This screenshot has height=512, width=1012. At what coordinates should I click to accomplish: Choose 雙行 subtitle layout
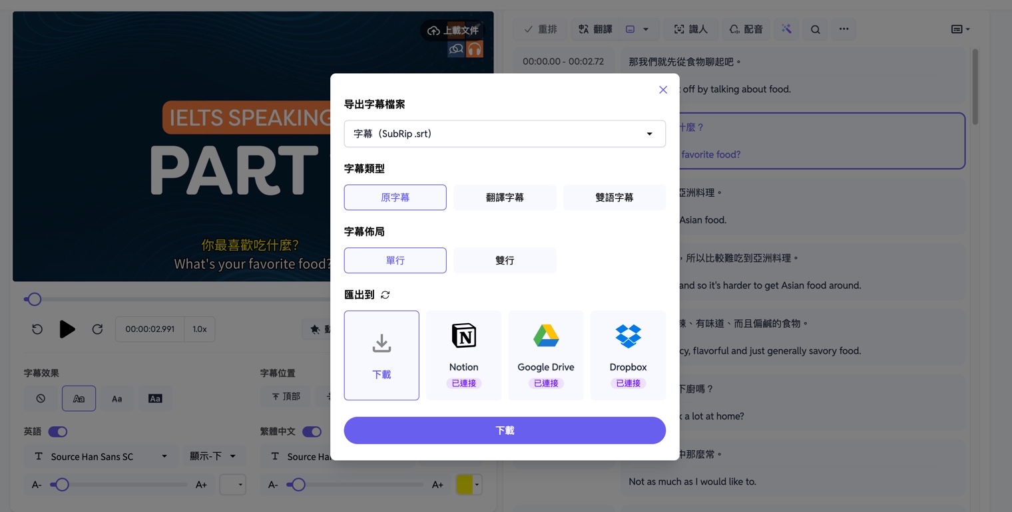505,261
